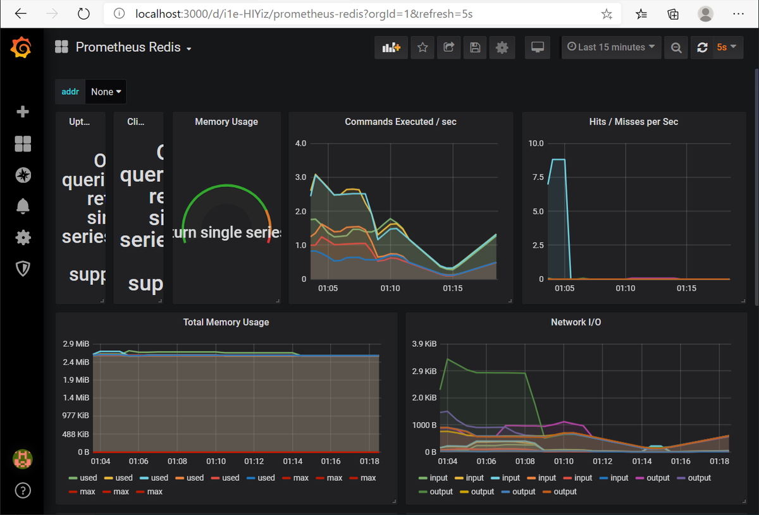This screenshot has width=759, height=515.
Task: Toggle magenta 'output' series in Network legend
Action: click(x=658, y=478)
